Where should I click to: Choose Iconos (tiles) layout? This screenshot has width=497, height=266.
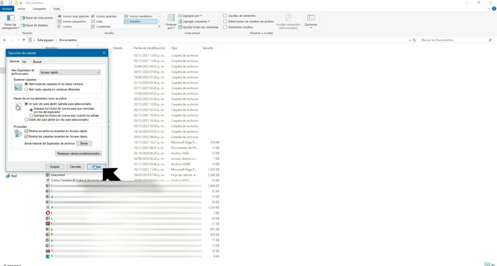[65, 27]
